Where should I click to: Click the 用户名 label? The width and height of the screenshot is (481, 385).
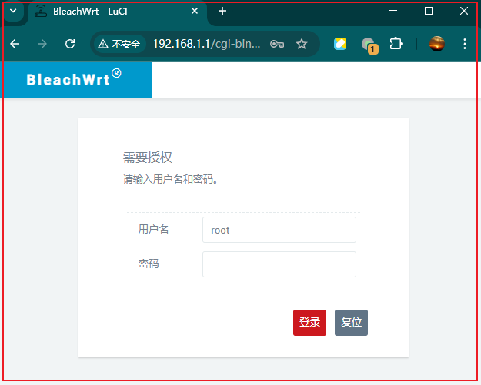click(x=153, y=229)
